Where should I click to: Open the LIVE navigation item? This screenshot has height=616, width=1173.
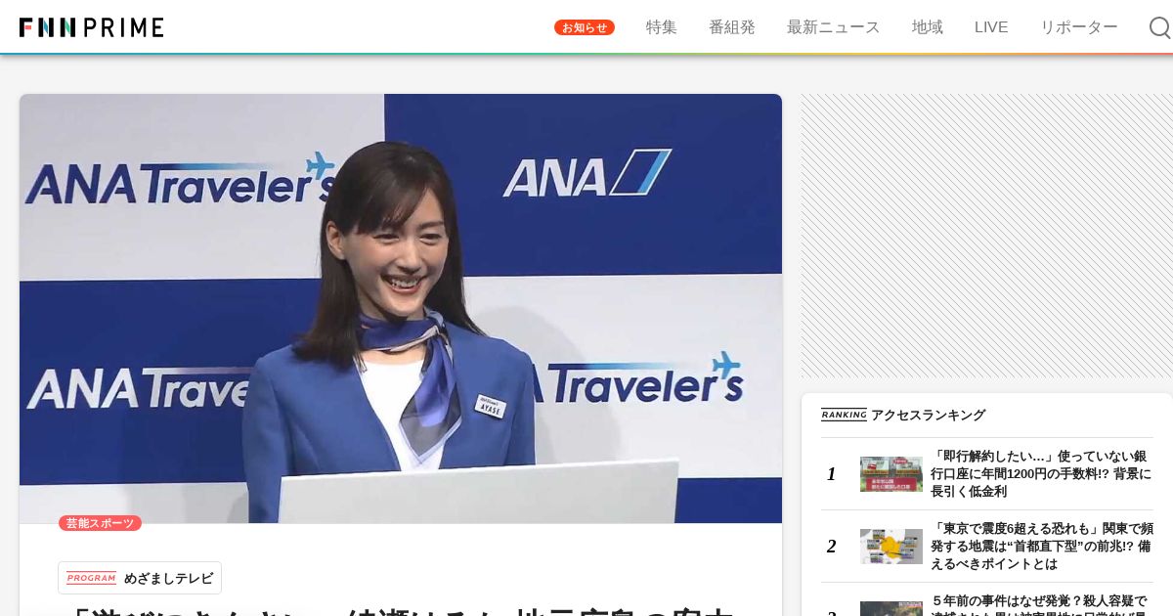991,27
